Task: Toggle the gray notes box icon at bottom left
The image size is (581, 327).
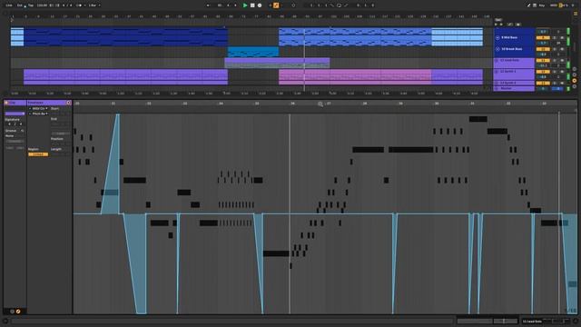Action: pos(12,312)
